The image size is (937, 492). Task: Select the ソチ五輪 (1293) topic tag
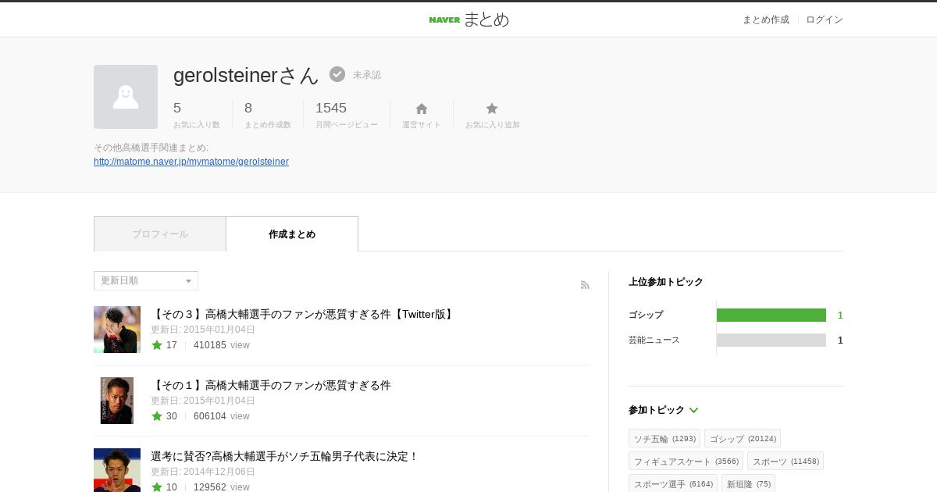pyautogui.click(x=664, y=439)
